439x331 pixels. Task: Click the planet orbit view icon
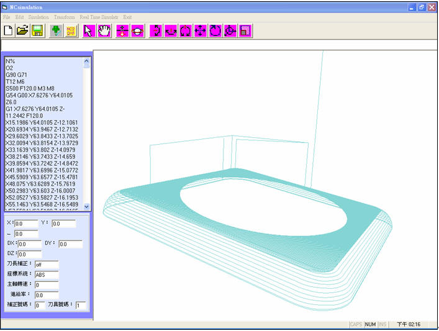coord(137,30)
